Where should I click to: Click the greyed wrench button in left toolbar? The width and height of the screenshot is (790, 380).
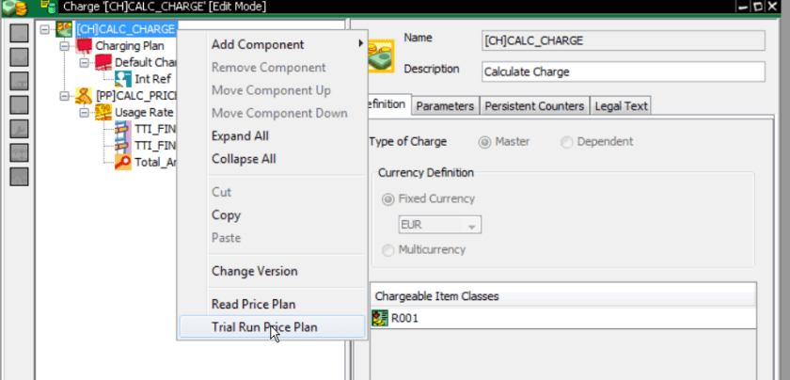[19, 129]
